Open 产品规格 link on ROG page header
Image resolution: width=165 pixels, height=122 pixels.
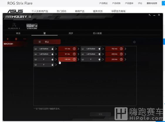[116, 3]
